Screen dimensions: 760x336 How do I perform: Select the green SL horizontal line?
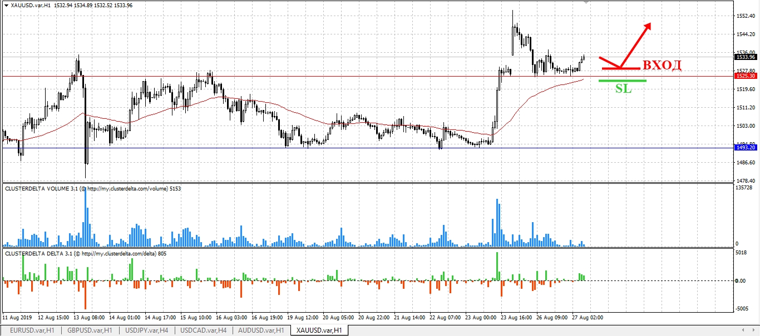pyautogui.click(x=623, y=81)
